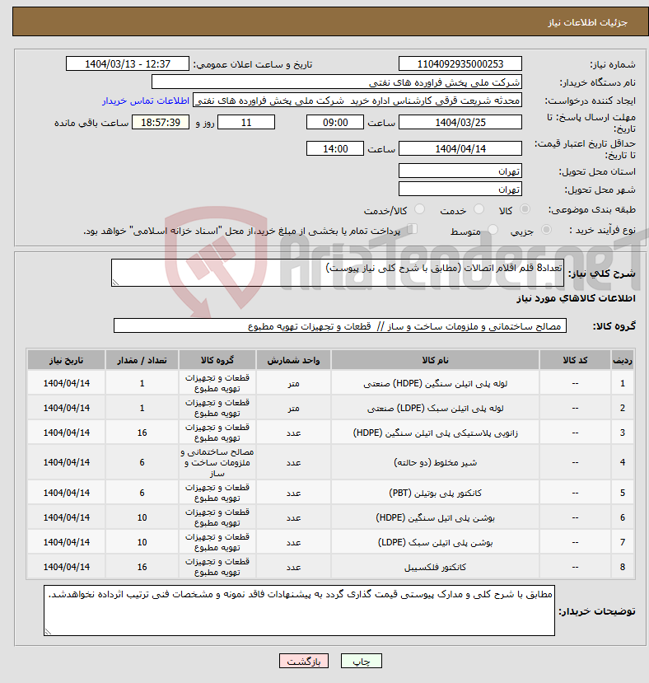Image resolution: width=649 pixels, height=683 pixels.
Task: Click row 1 item لوله پلی اتیلن سنگین (HDPE) صنعتی
Action: (435, 383)
